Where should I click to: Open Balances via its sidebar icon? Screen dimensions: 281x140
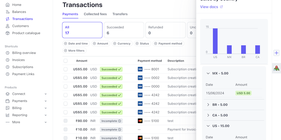7,12
